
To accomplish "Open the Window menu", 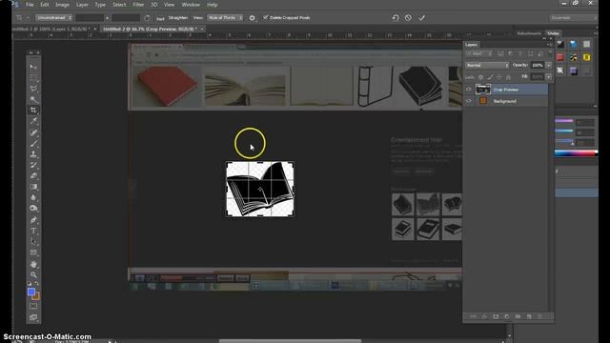I will (x=191, y=5).
